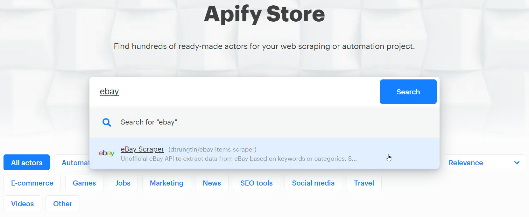This screenshot has width=529, height=217.
Task: Click the Unofficial eBay API description text
Action: click(239, 159)
